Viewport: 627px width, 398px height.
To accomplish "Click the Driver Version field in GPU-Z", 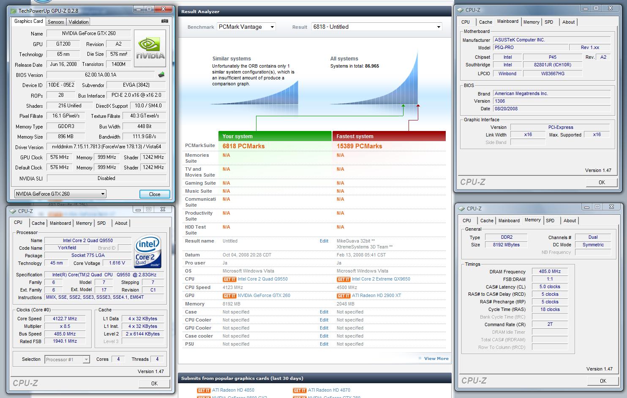I will pyautogui.click(x=106, y=147).
